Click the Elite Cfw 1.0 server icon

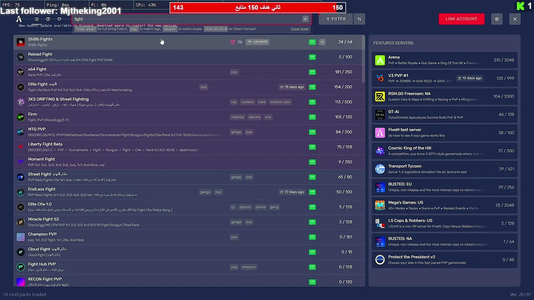[20, 207]
